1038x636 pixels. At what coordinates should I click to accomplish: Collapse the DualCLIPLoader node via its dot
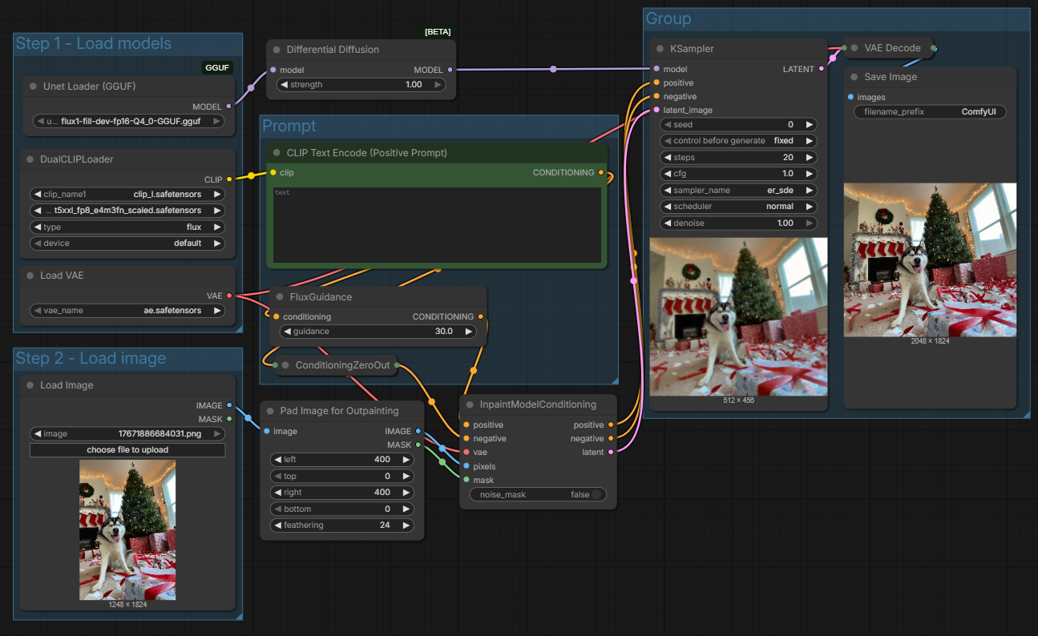30,159
